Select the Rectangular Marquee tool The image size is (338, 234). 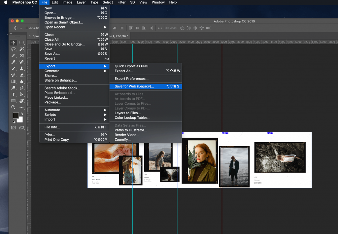[21, 43]
